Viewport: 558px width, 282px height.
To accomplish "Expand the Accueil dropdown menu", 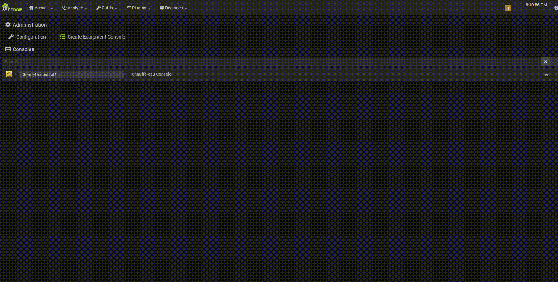I will pyautogui.click(x=41, y=8).
